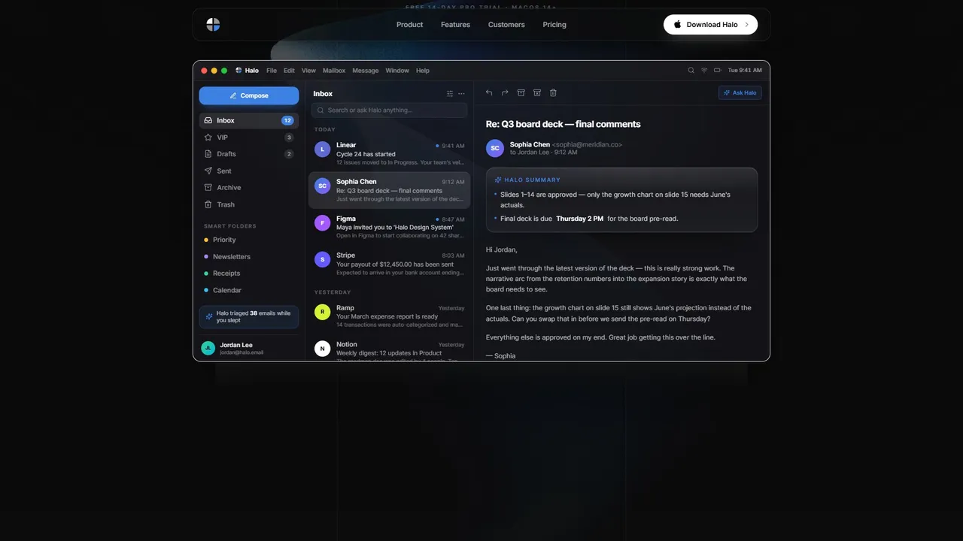Viewport: 963px width, 541px height.
Task: Open the Stripe payout email
Action: [389, 264]
